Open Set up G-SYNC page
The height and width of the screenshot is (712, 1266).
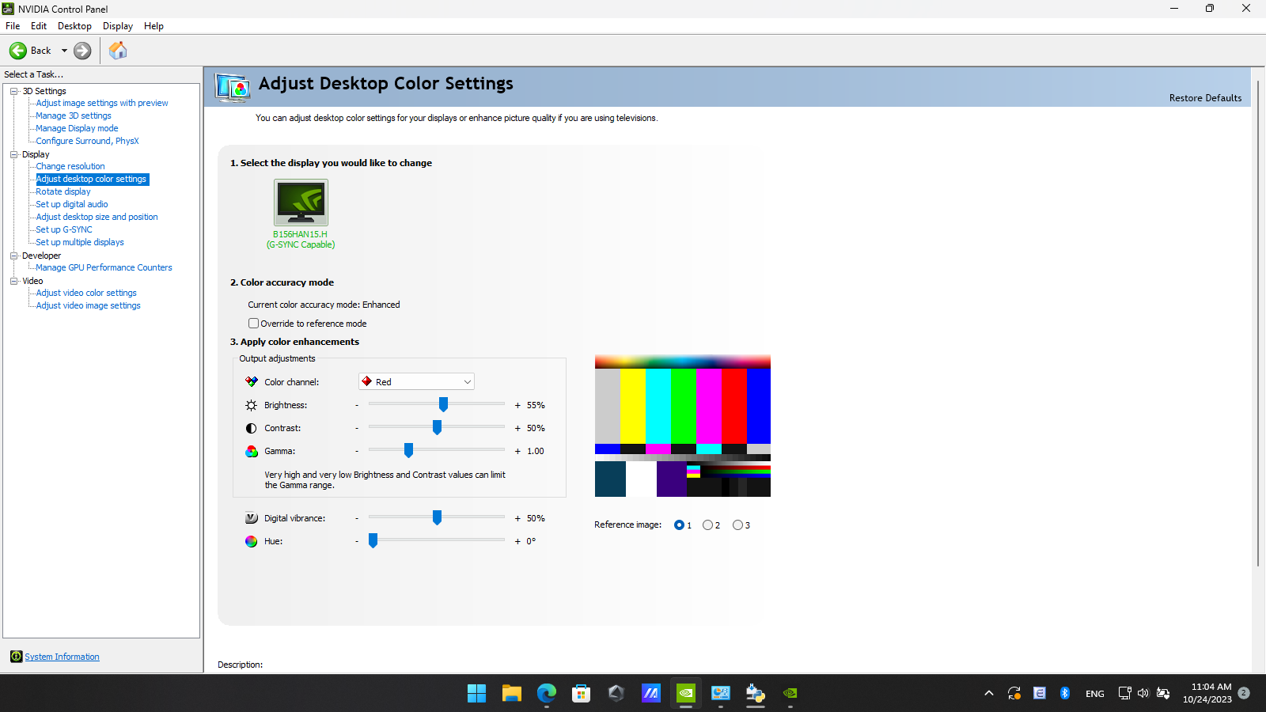(64, 229)
